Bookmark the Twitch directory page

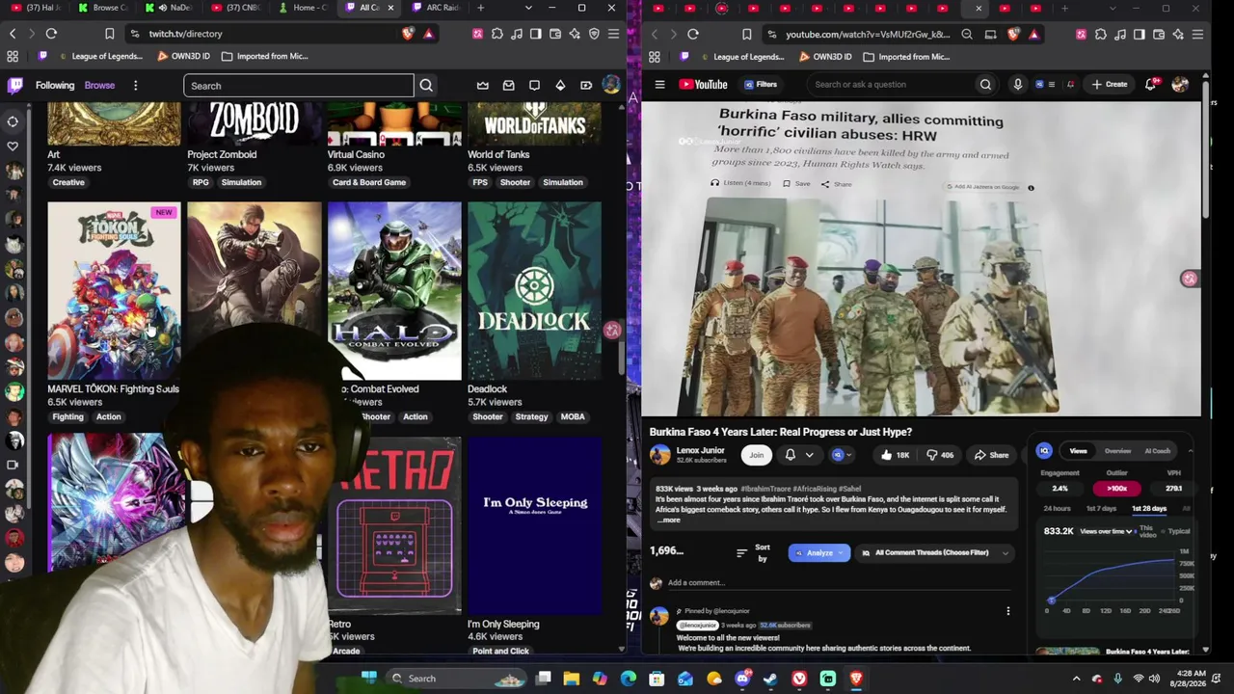point(110,34)
